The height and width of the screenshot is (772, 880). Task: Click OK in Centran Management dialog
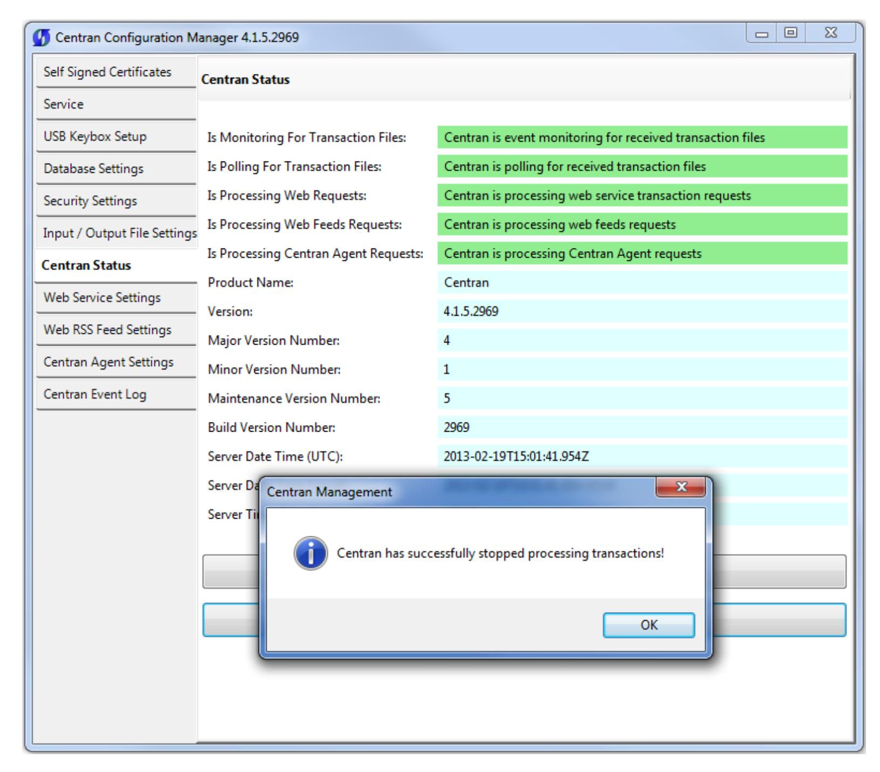coord(648,625)
